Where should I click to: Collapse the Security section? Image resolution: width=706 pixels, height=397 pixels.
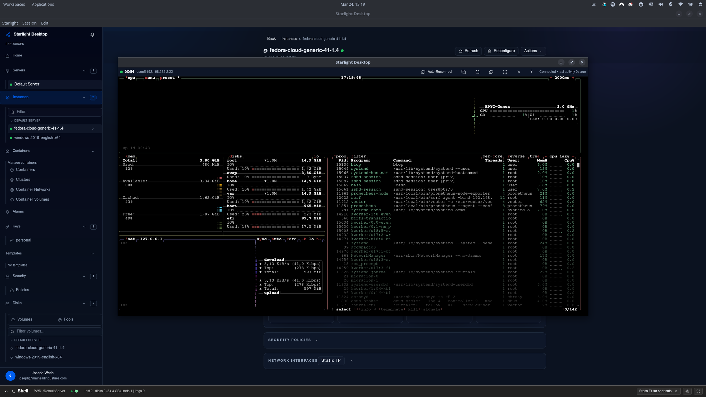pyautogui.click(x=84, y=276)
